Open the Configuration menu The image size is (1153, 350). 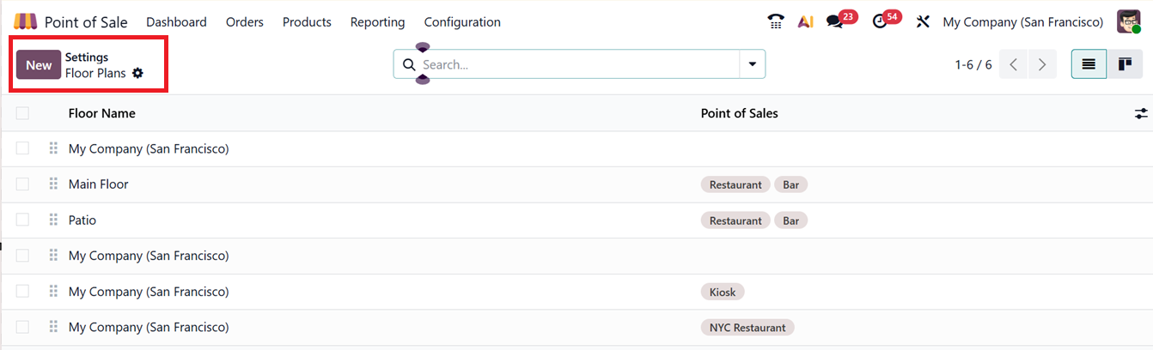pyautogui.click(x=462, y=21)
